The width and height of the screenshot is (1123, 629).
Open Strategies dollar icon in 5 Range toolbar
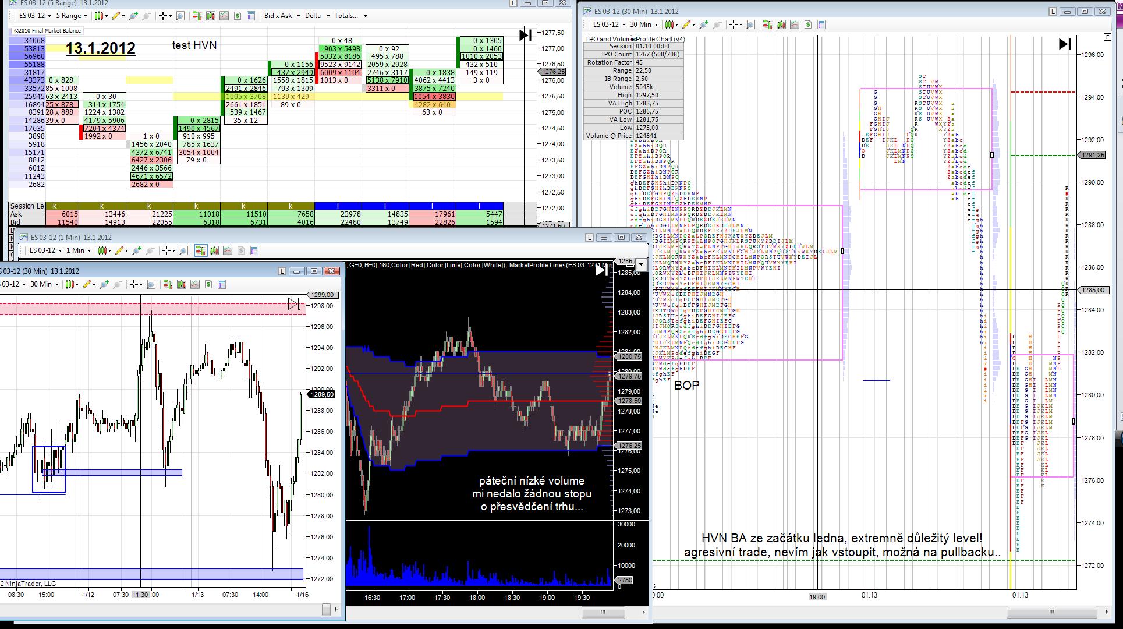tap(238, 16)
